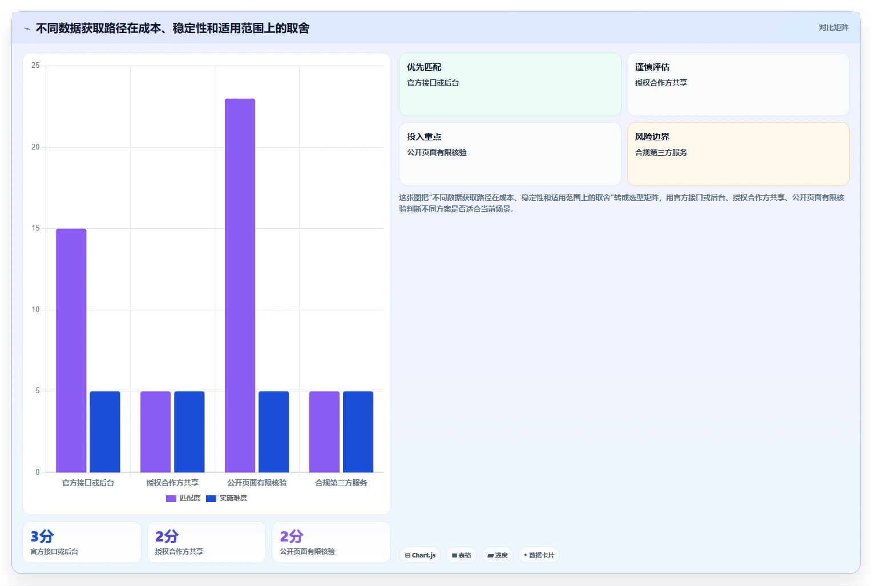Select the Chart.js tag
The image size is (872, 586).
pos(420,555)
